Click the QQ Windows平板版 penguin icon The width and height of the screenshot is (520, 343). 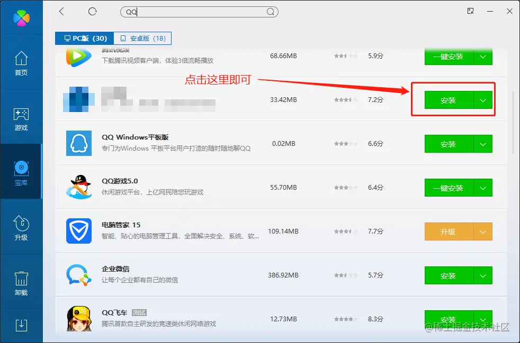tap(78, 143)
